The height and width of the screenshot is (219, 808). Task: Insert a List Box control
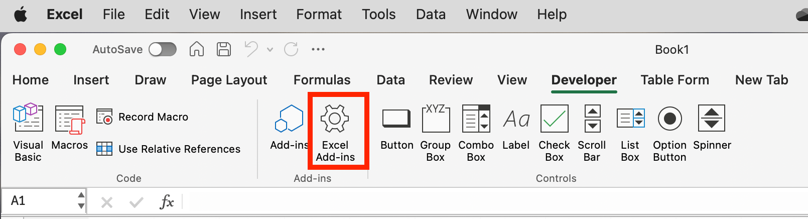click(630, 133)
